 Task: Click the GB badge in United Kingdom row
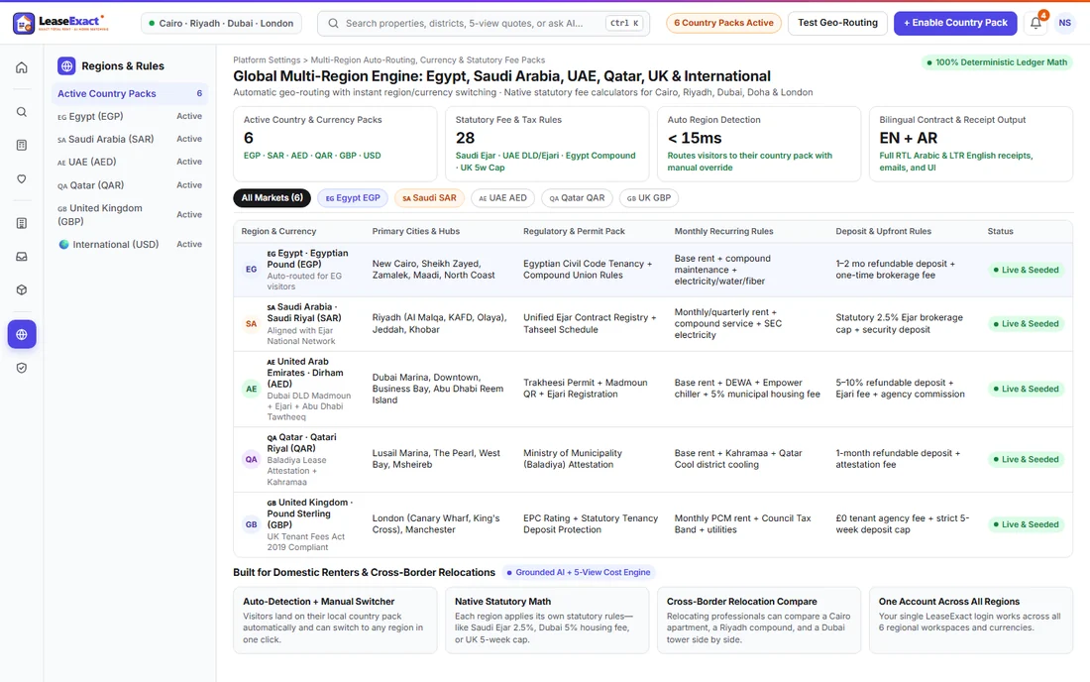click(x=251, y=525)
